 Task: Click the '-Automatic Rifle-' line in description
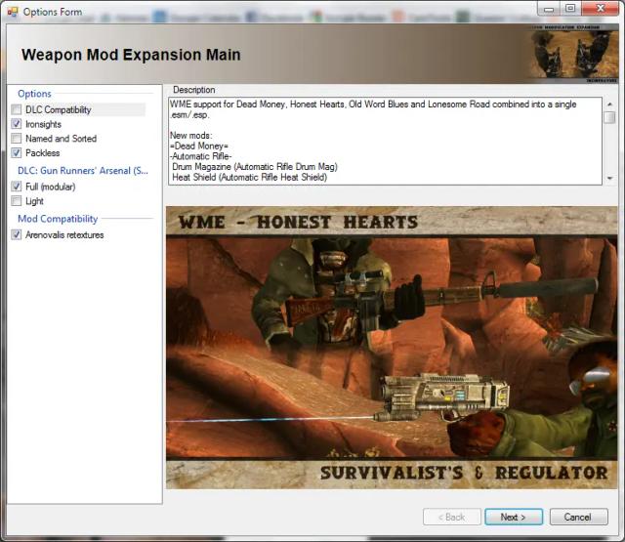click(x=200, y=156)
